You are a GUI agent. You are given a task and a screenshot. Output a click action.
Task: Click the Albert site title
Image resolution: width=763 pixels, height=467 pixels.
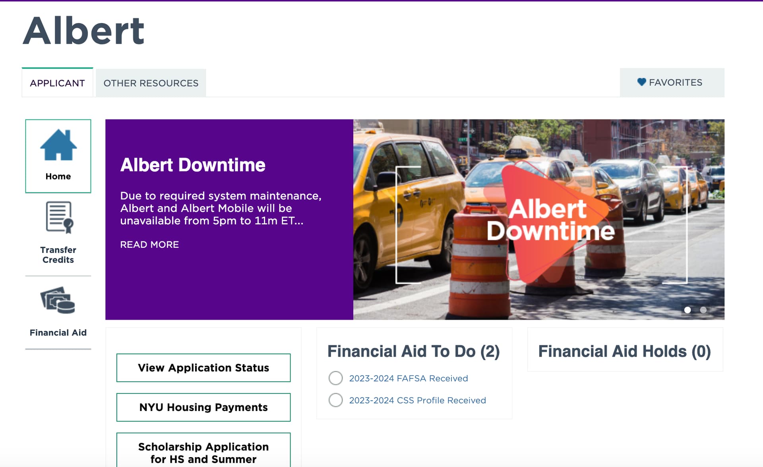point(83,31)
